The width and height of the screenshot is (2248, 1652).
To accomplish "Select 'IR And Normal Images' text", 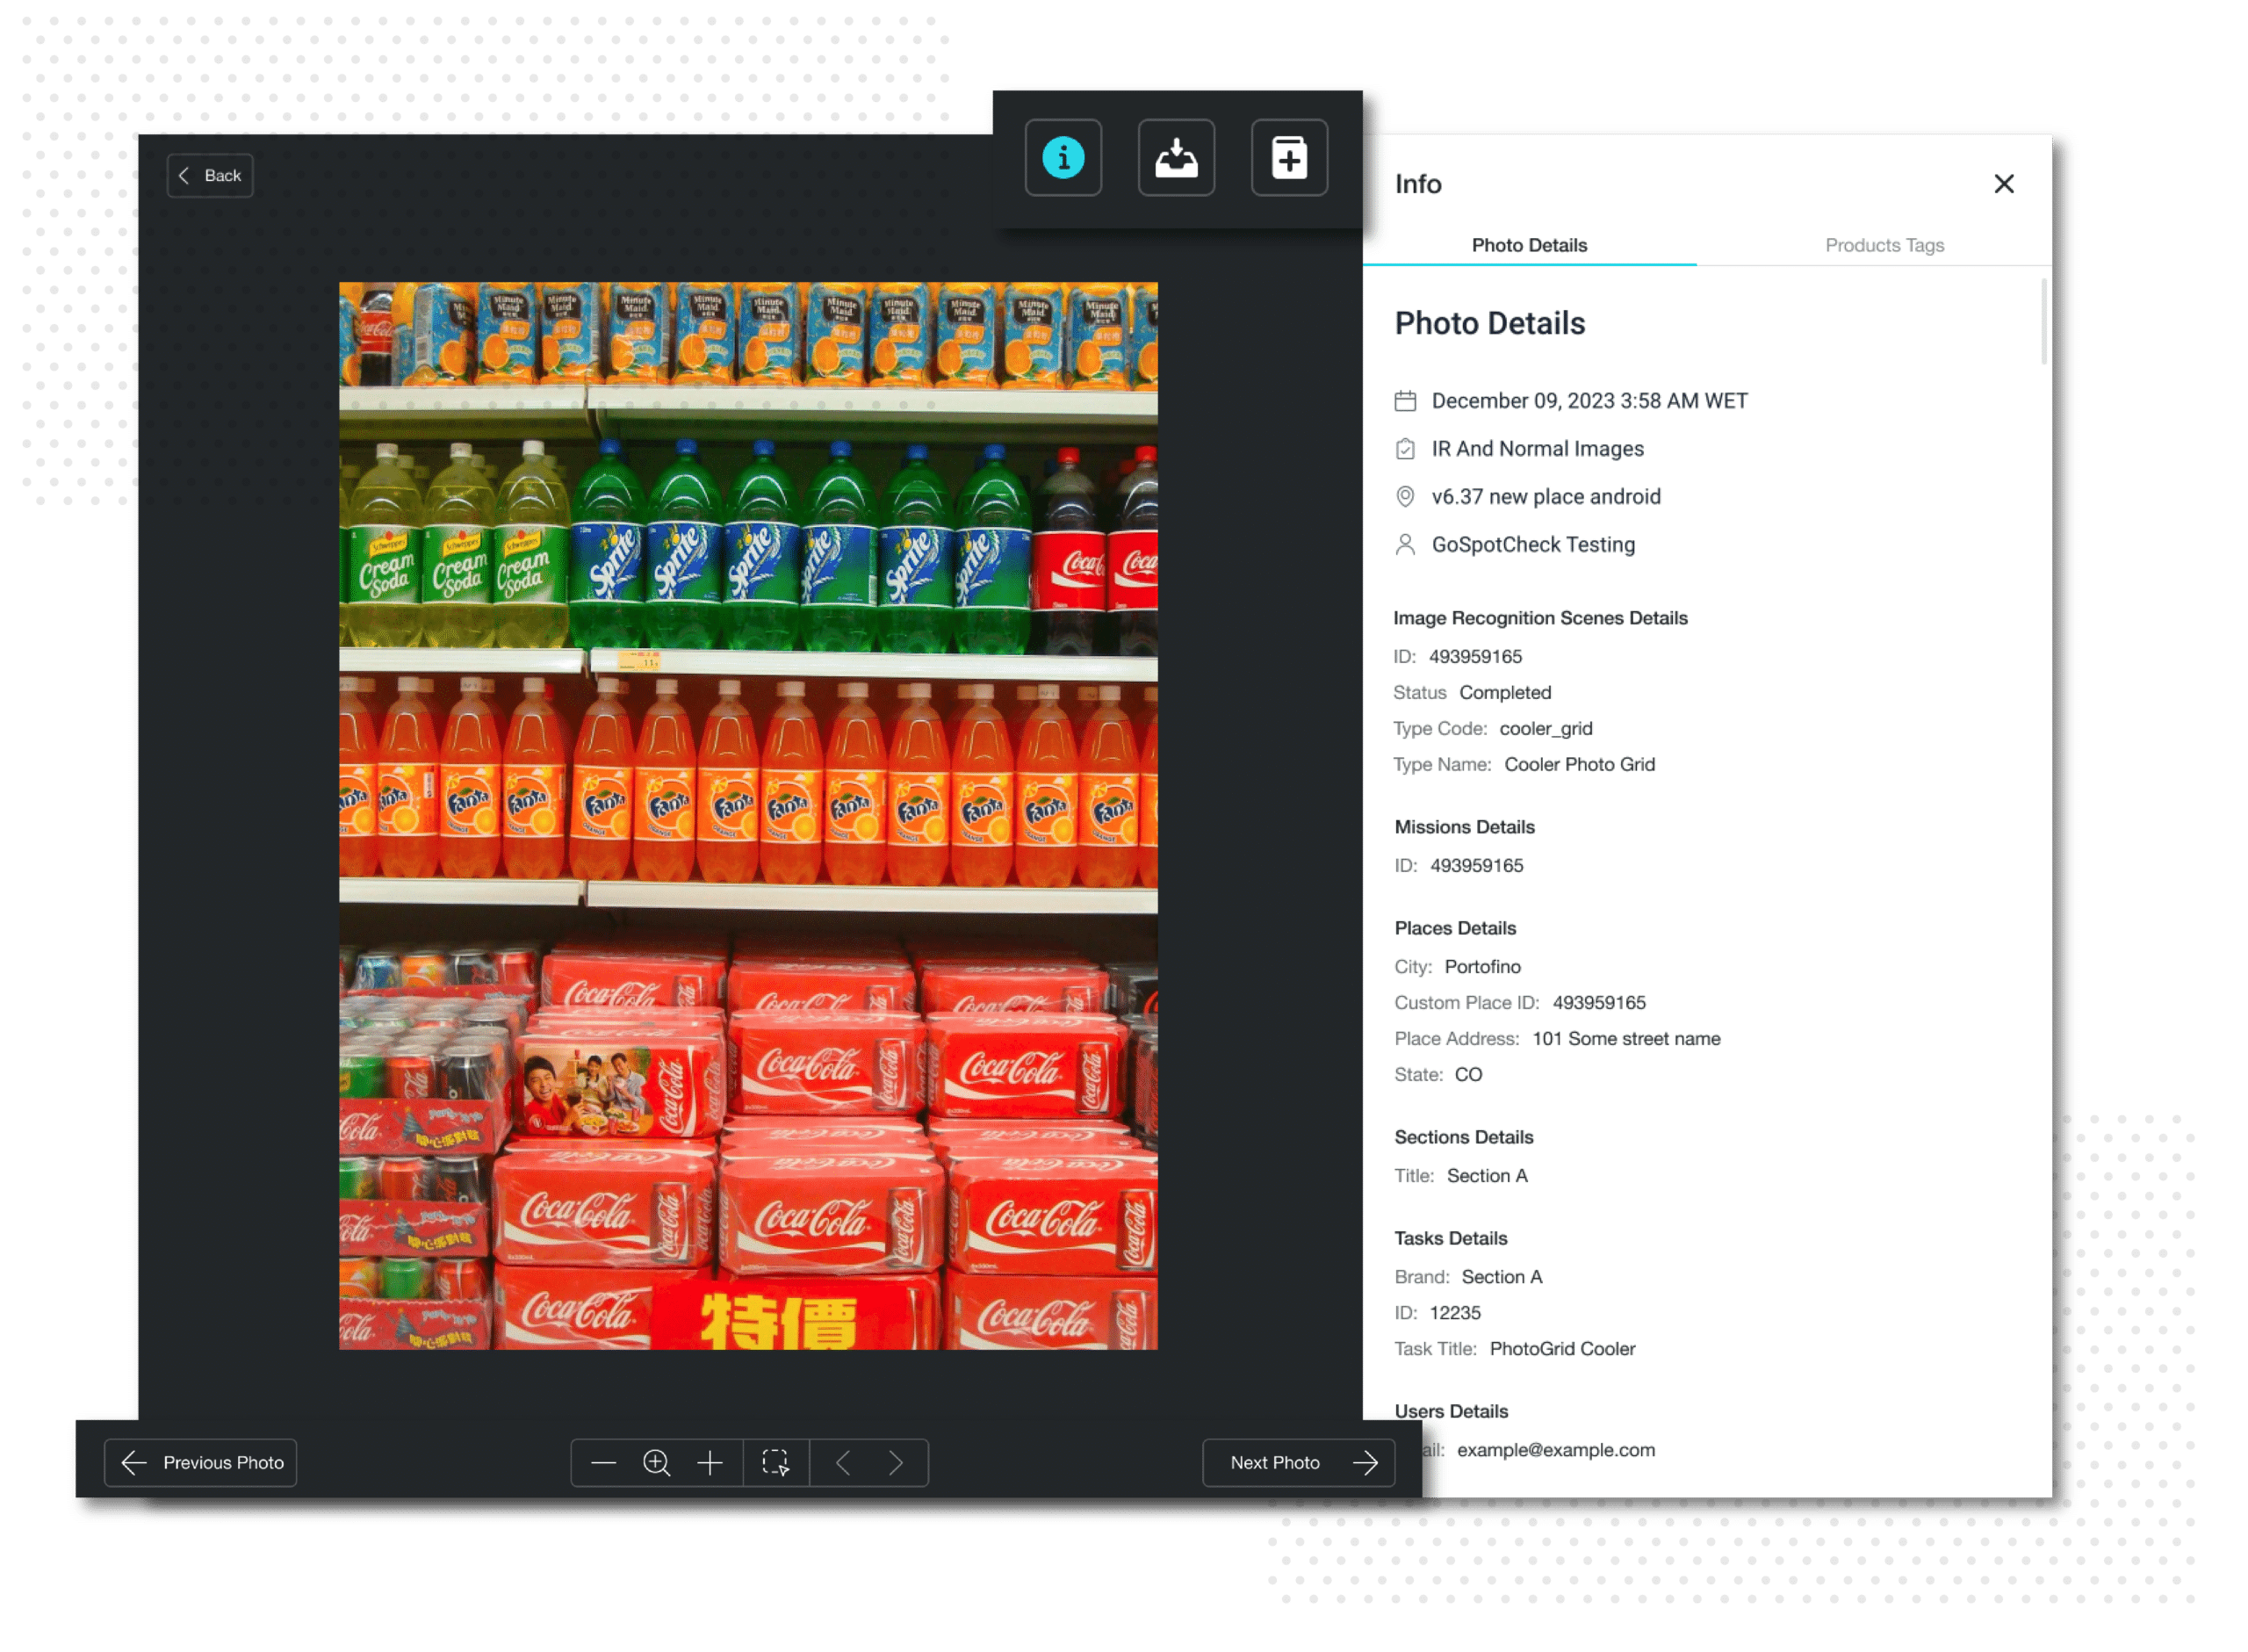I will tap(1538, 449).
